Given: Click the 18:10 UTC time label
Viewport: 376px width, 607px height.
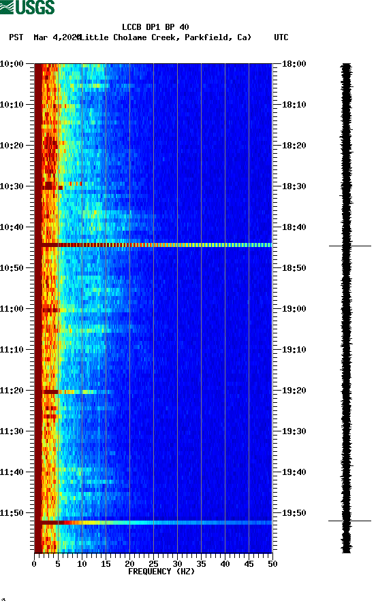Looking at the screenshot, I should click(x=294, y=105).
